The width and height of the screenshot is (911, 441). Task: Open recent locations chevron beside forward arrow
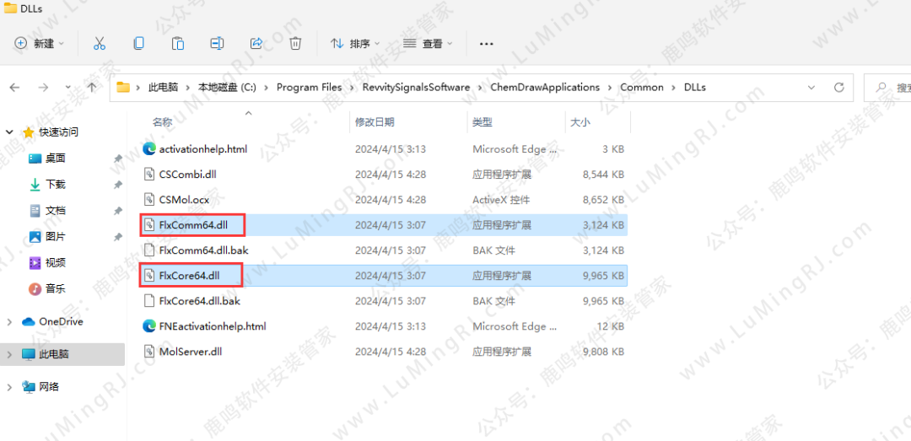68,87
